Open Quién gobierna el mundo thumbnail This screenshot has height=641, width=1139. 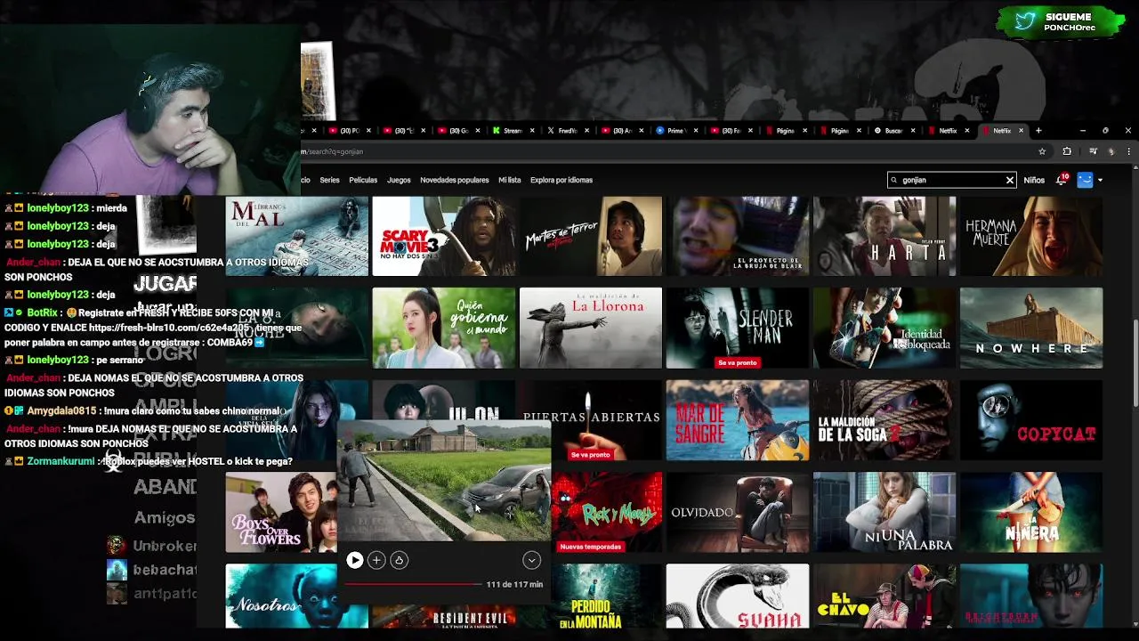click(444, 328)
